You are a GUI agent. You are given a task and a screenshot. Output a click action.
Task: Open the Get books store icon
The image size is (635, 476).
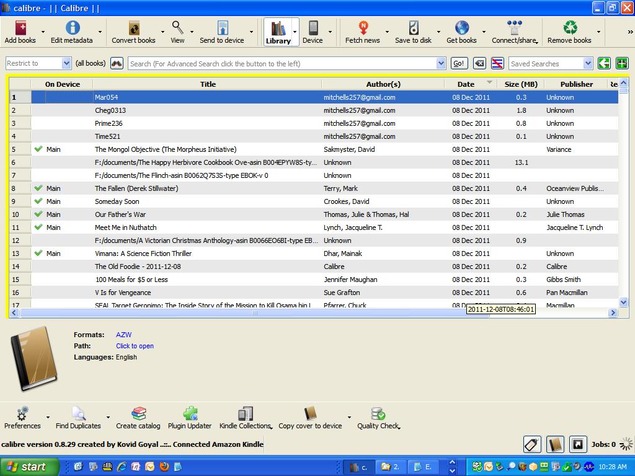click(461, 29)
